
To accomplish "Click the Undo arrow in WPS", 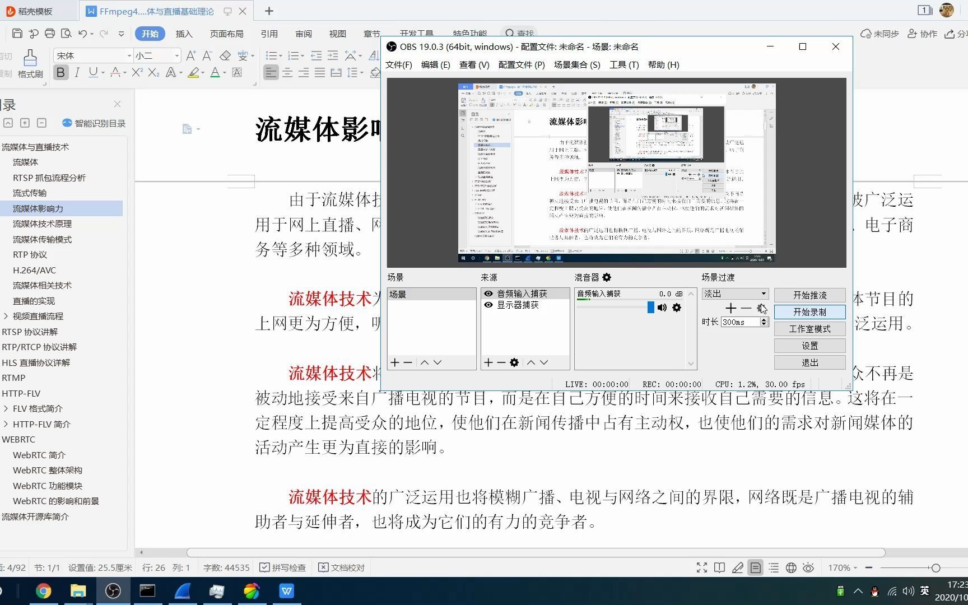I will [x=82, y=34].
